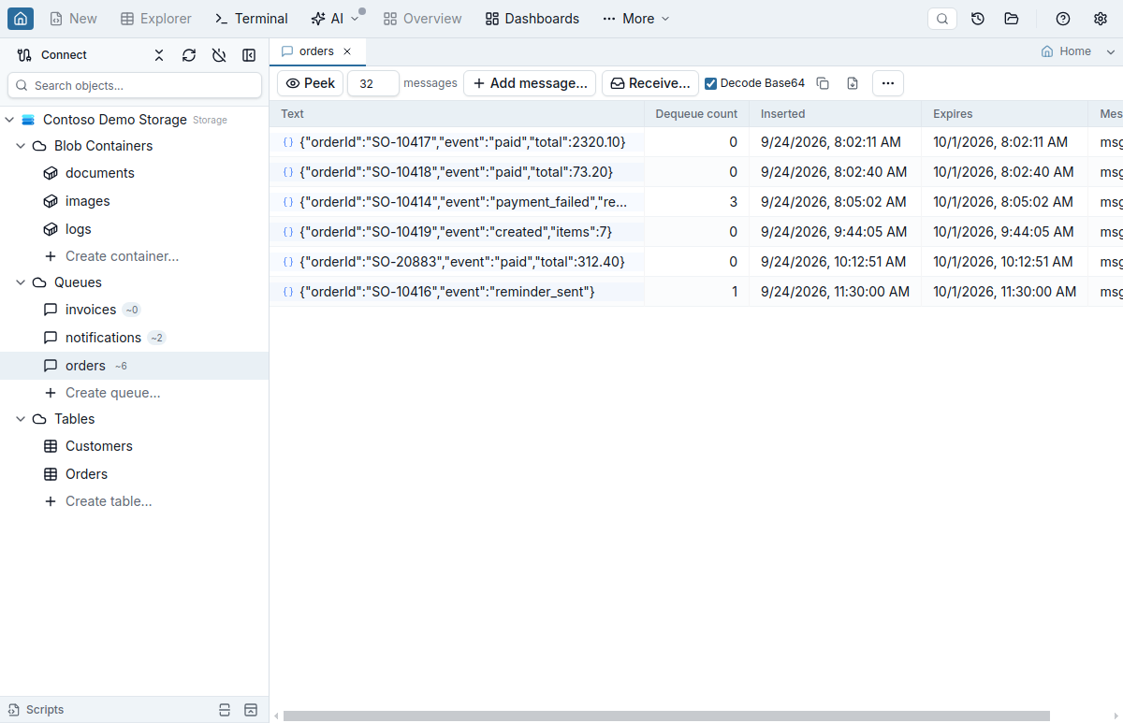Screen dimensions: 1123x723
Task: Open the settings gear icon
Action: [1101, 19]
